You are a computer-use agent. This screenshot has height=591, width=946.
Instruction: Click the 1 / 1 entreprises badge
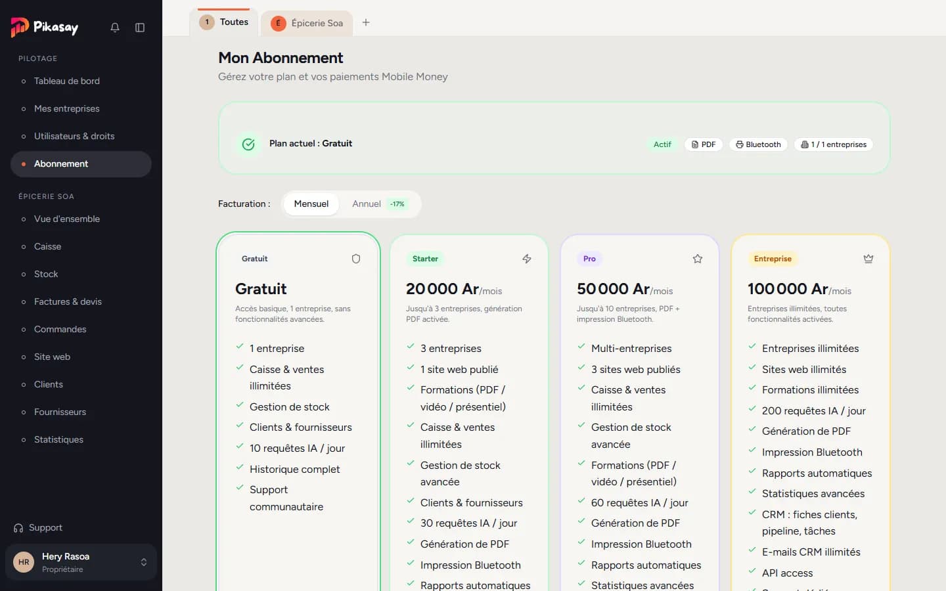click(x=834, y=144)
